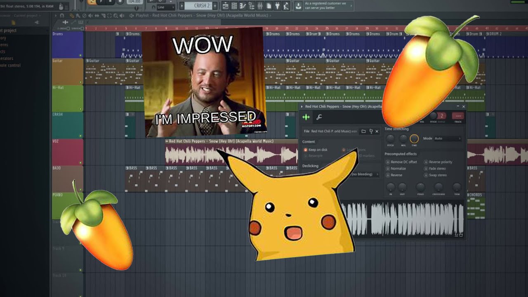528x297 pixels.
Task: Select the Playback speaker tool in Playlist
Action: click(122, 16)
